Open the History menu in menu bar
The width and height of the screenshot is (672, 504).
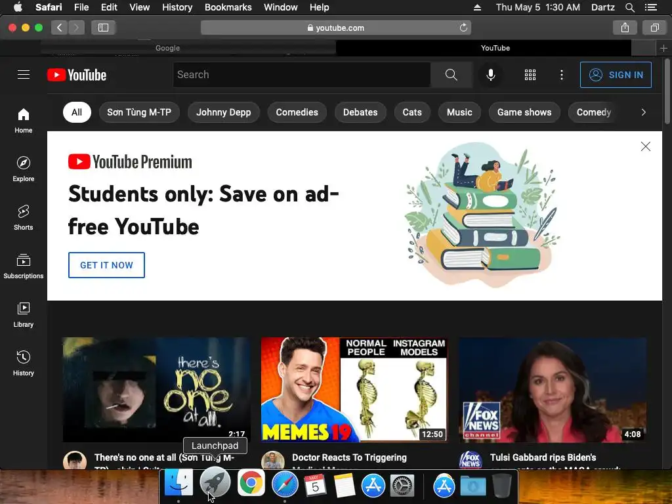[177, 7]
